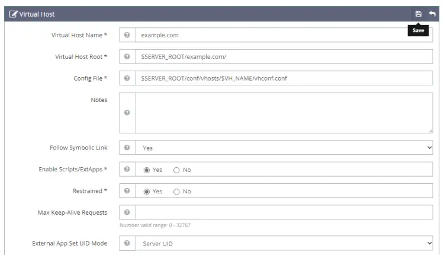Click the 'Follow Symbolic Link' label
The image size is (444, 255).
[x=79, y=148]
